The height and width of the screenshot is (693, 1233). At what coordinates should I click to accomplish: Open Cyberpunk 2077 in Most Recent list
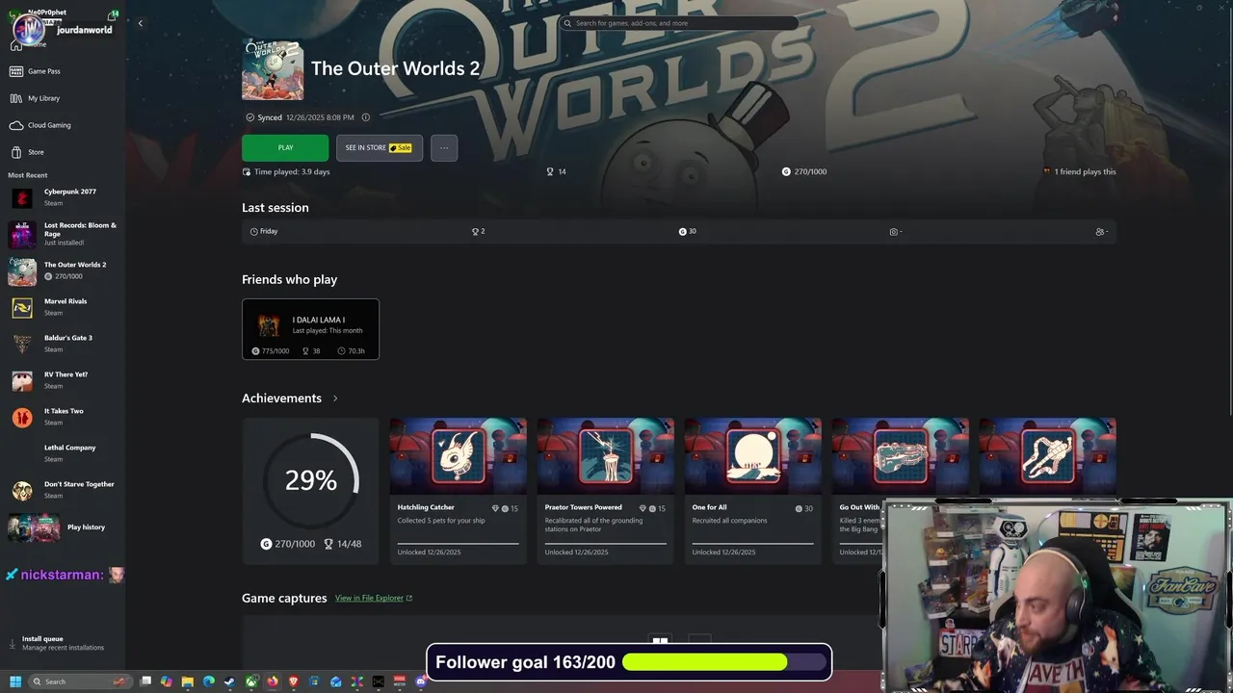[63, 198]
